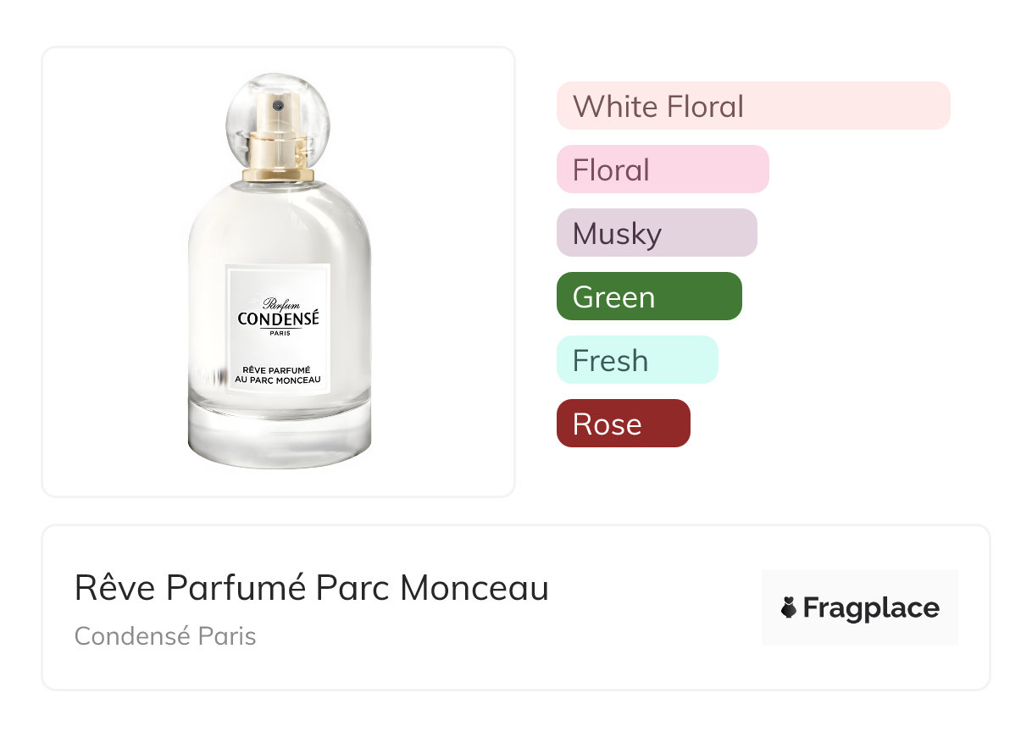Click the gold collar on the bottle neck
The image size is (1032, 732).
pyautogui.click(x=278, y=175)
